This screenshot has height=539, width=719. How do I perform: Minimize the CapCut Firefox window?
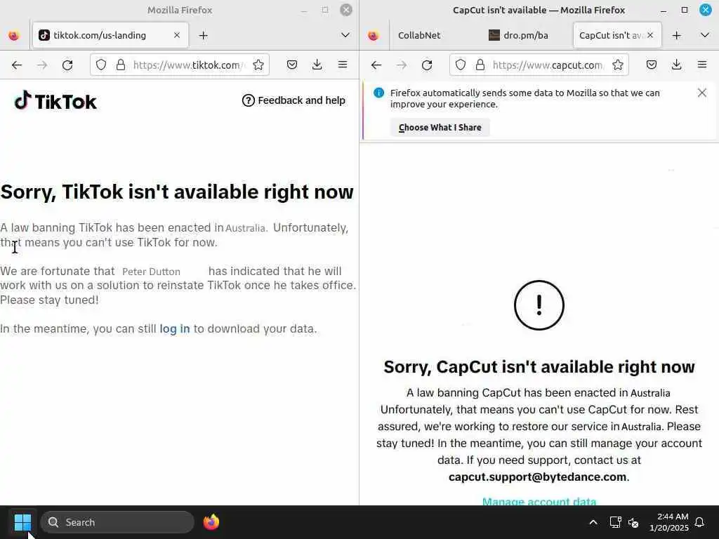pyautogui.click(x=663, y=10)
